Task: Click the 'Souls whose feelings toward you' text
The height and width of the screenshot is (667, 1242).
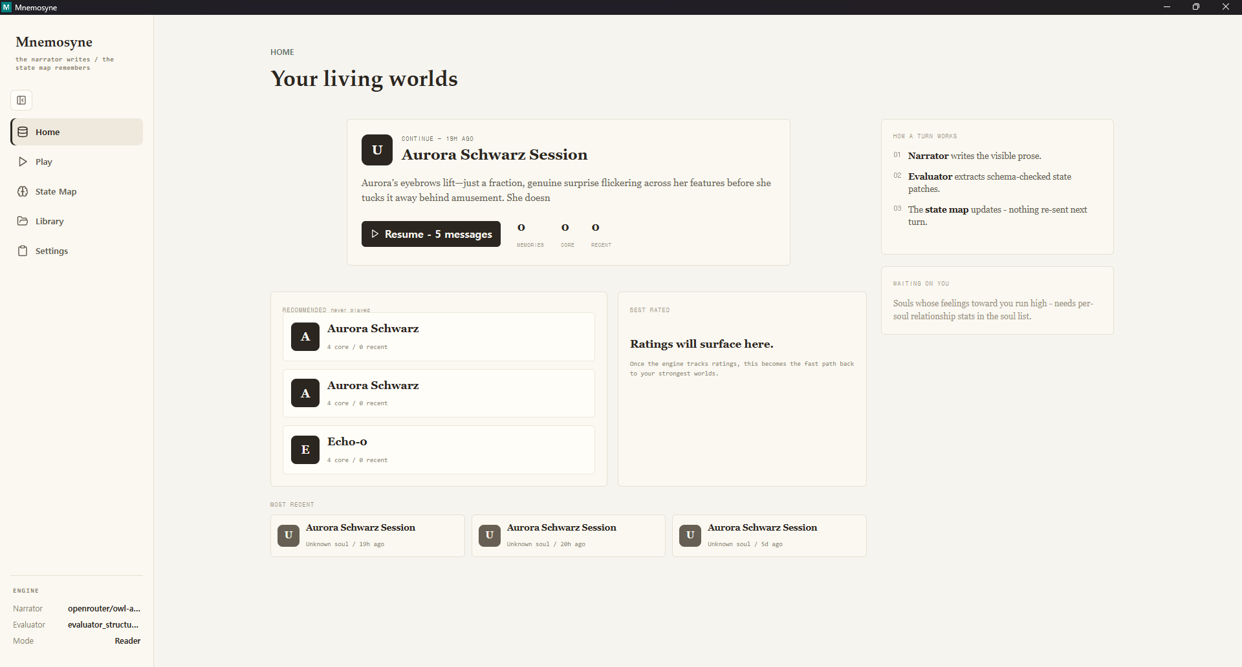Action: (993, 310)
